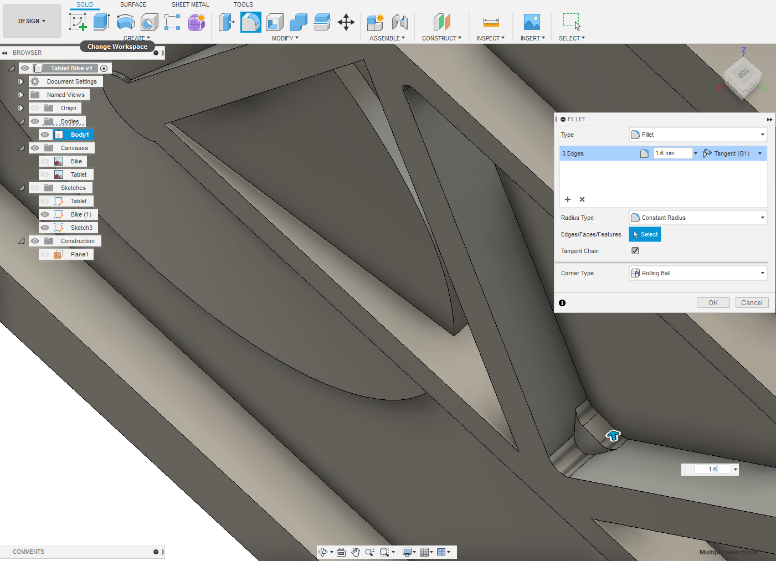Select the Offset Plane construct icon
Image resolution: width=776 pixels, height=561 pixels.
click(x=441, y=22)
